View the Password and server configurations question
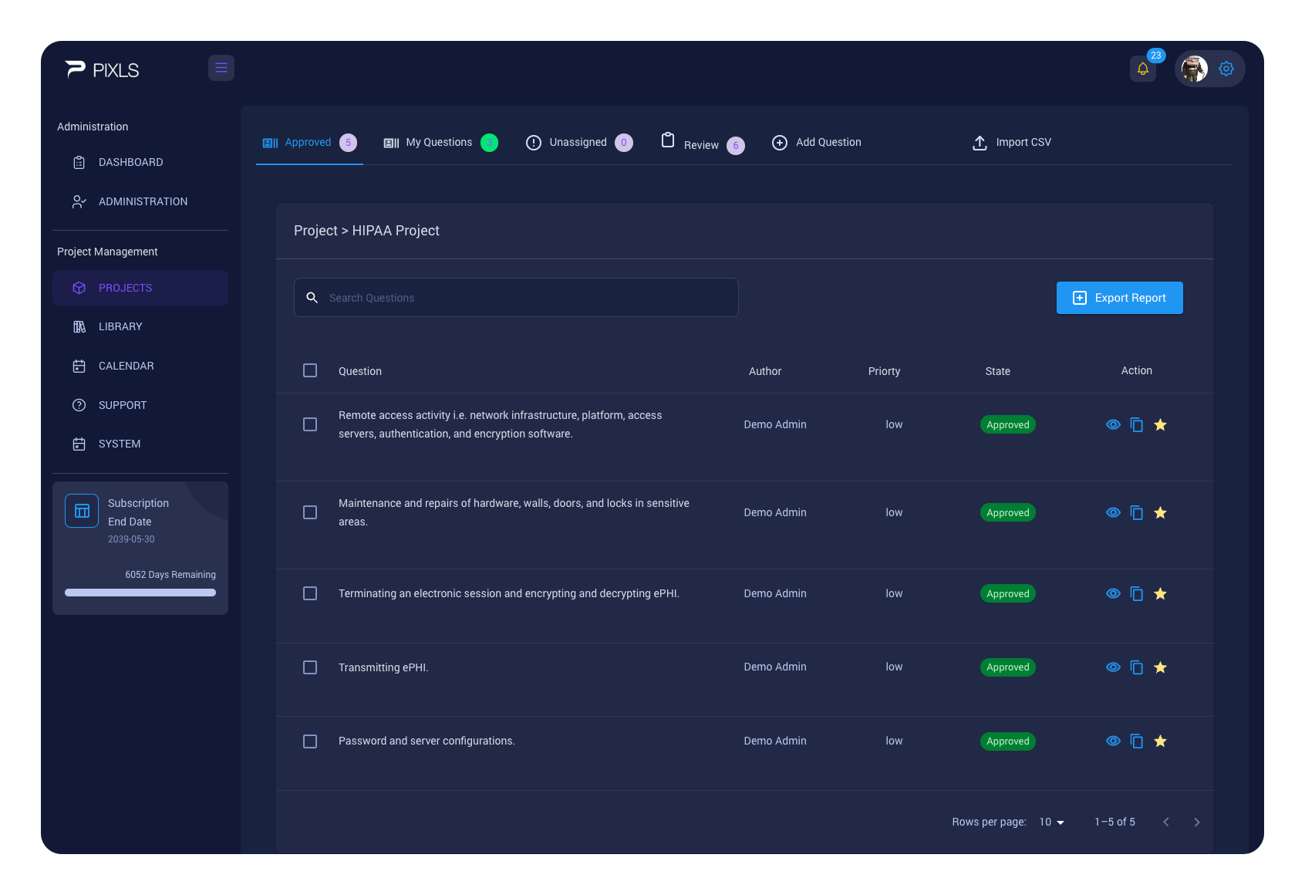The width and height of the screenshot is (1305, 895). tap(1113, 741)
